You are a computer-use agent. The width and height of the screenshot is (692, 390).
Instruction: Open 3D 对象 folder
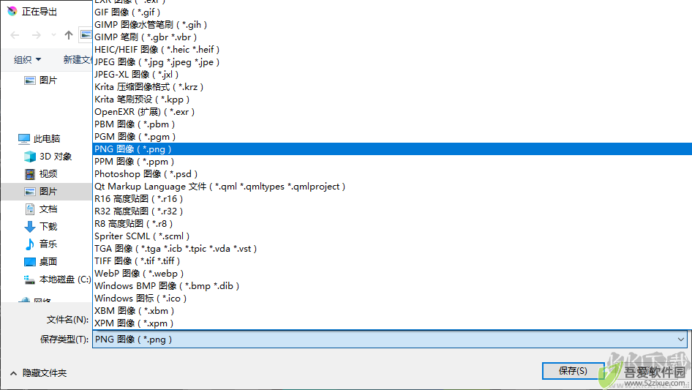coord(48,157)
